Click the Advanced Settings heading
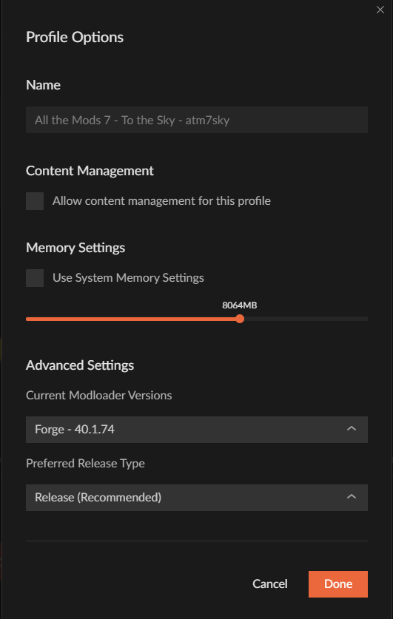The height and width of the screenshot is (619, 393). point(80,365)
